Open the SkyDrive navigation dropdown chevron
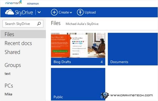158x101 pixels. (x=39, y=12)
